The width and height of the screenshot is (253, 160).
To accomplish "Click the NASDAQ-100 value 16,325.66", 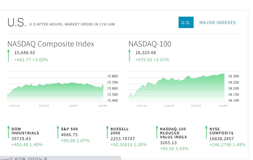I will coord(146,53).
